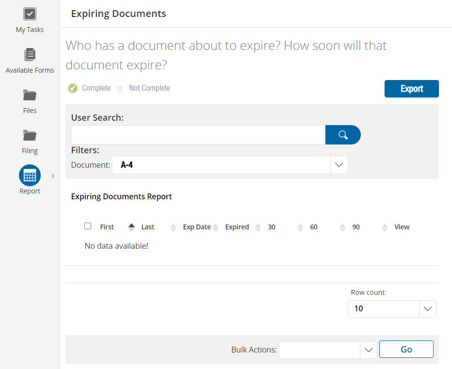Image resolution: width=452 pixels, height=369 pixels.
Task: Sort by Last name using arrows
Action: [173, 227]
